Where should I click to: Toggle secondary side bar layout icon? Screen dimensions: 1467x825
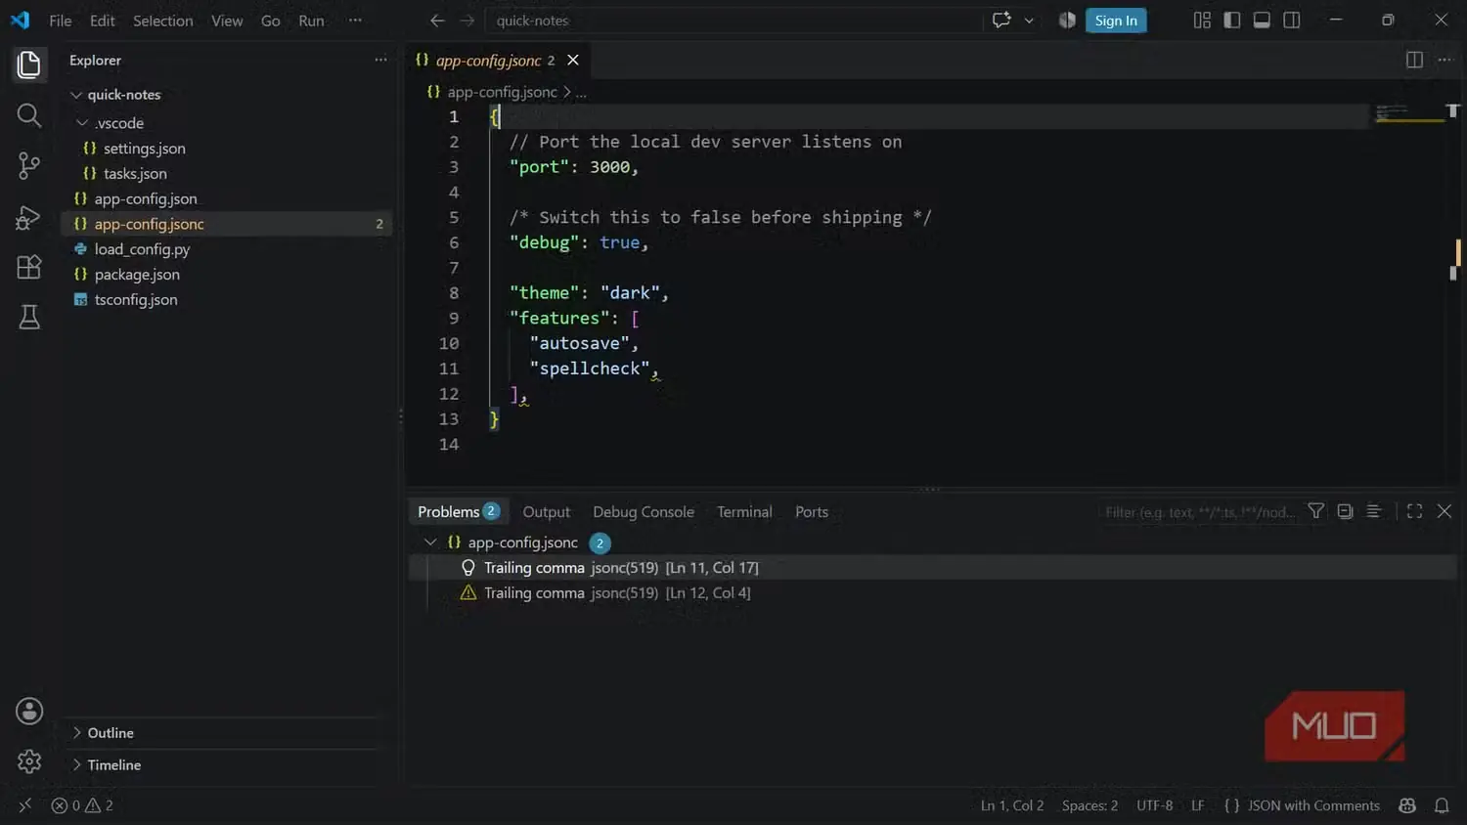tap(1291, 20)
